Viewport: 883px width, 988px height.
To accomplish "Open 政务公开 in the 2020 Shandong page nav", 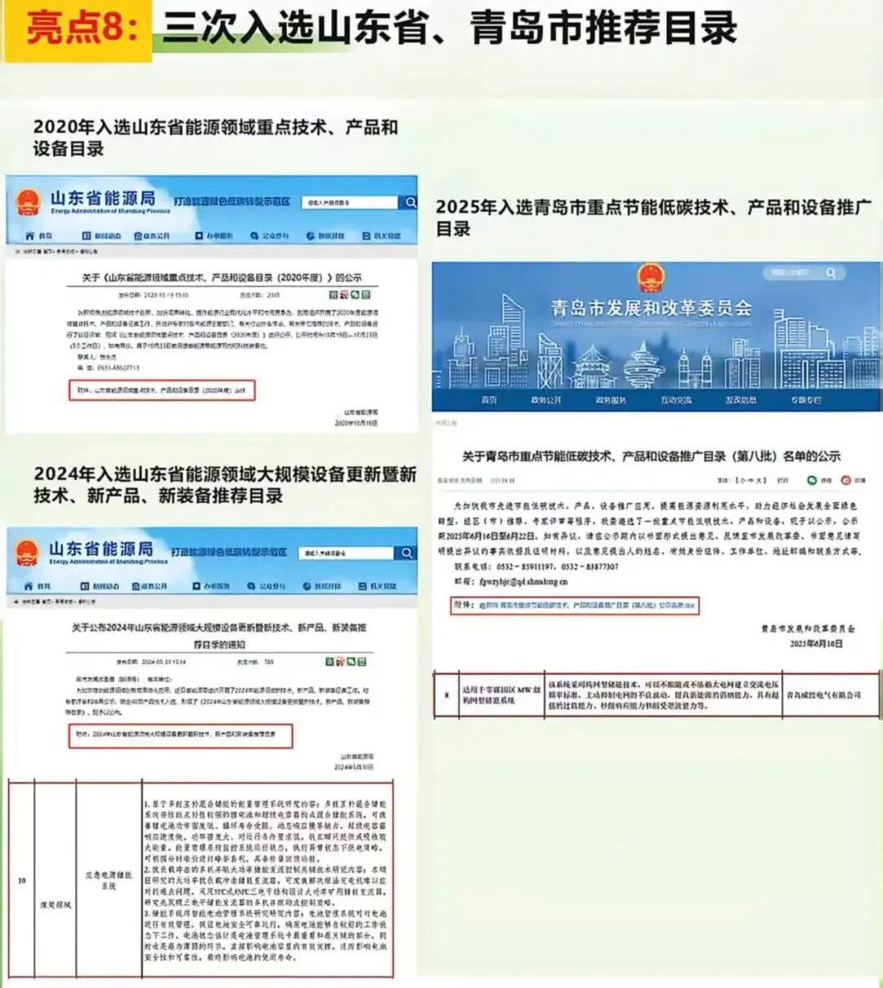I will click(151, 236).
